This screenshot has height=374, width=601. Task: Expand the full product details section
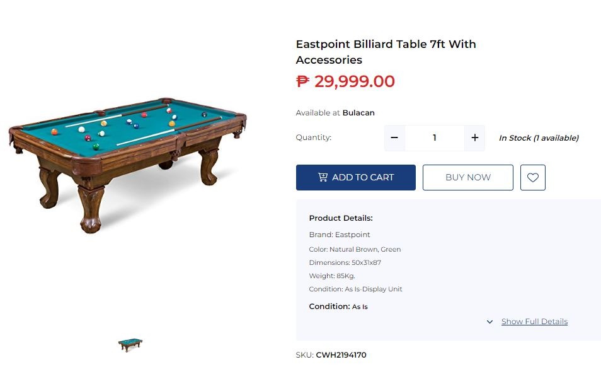534,322
